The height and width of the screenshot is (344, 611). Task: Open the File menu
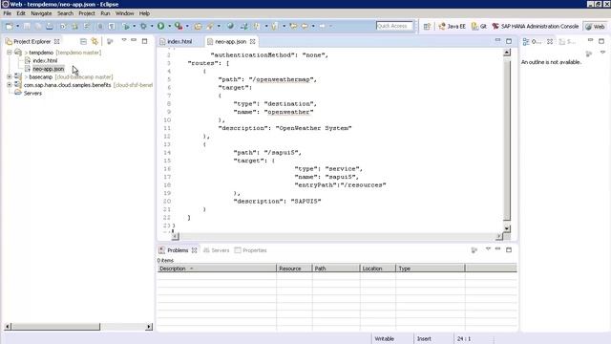pyautogui.click(x=8, y=13)
